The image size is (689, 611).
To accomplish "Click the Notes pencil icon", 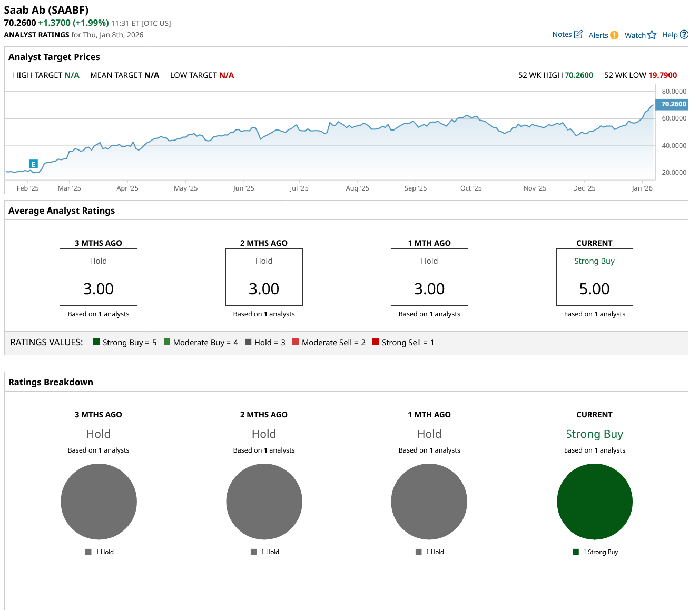I will [x=578, y=34].
